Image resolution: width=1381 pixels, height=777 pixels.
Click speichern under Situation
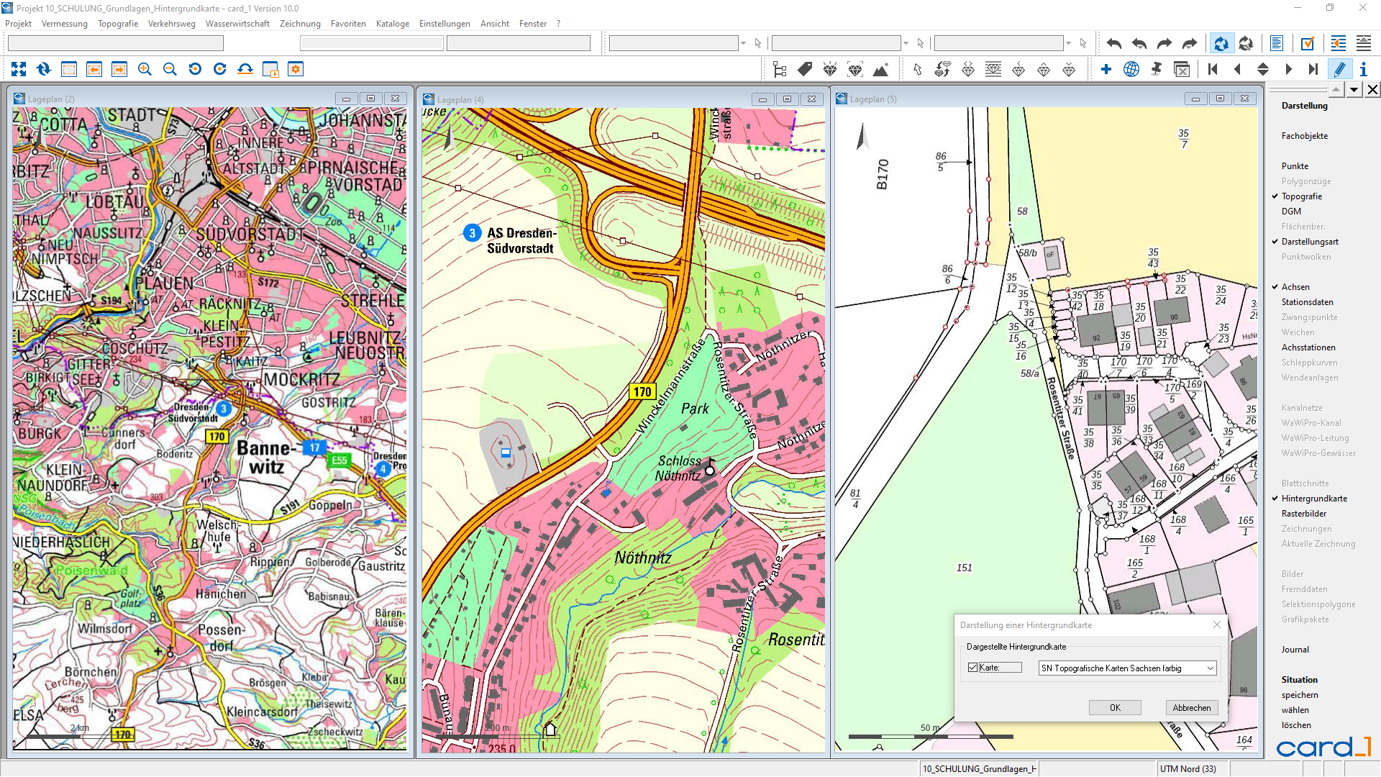pos(1300,695)
